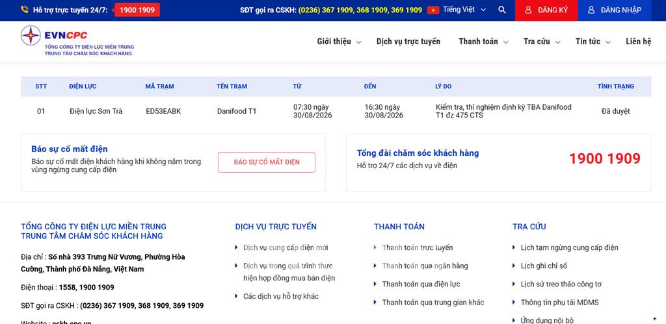Expand the Giới thiệu menu chevron
The height and width of the screenshot is (324, 666).
pos(358,42)
